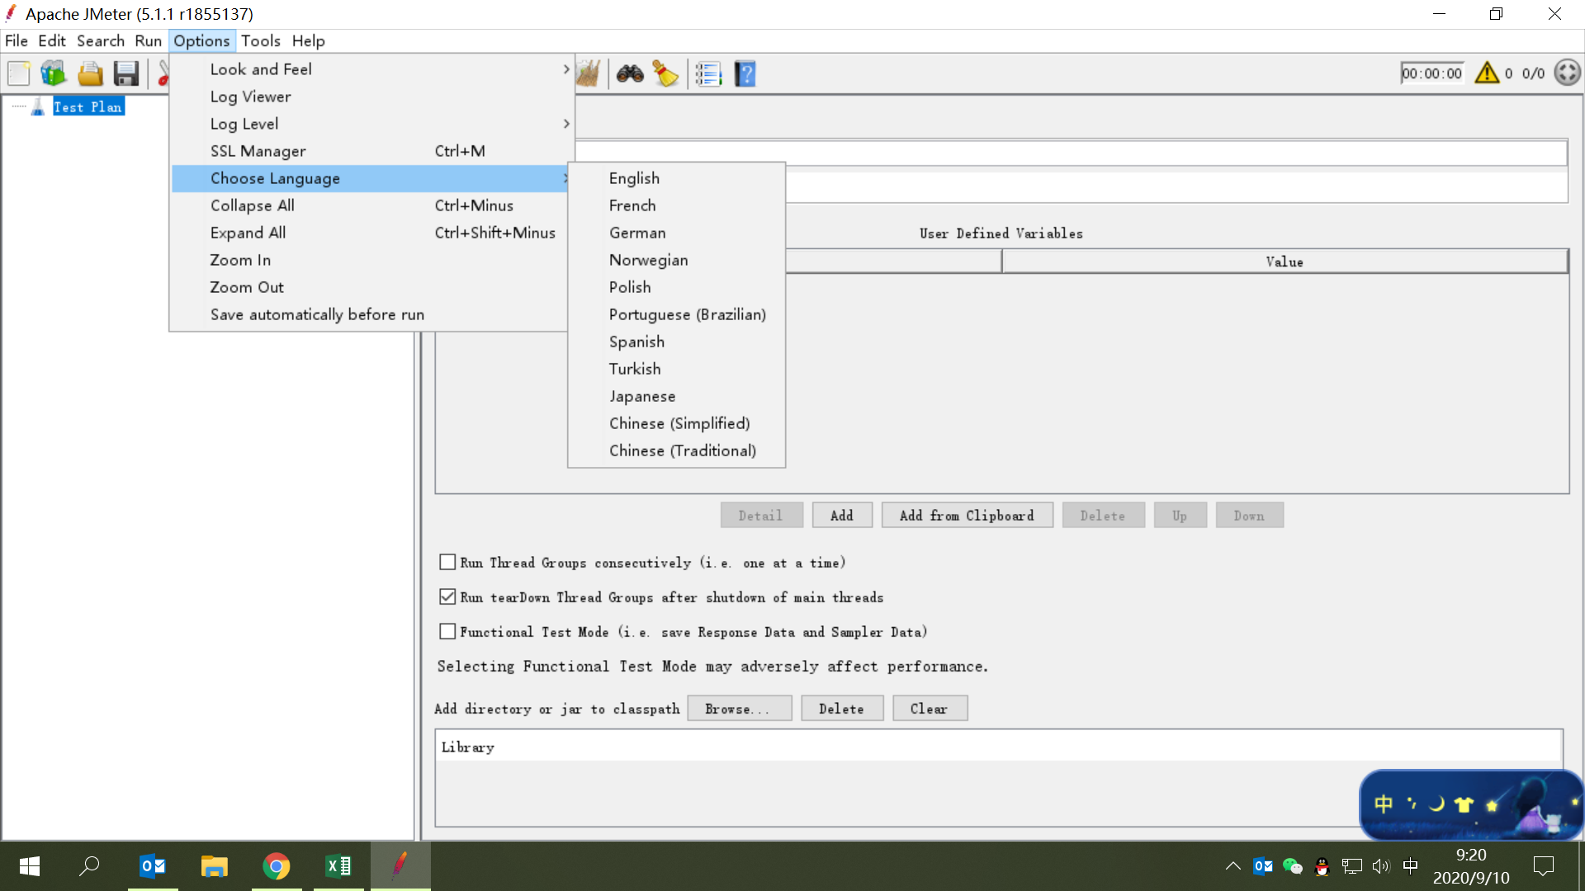1585x891 pixels.
Task: Click the New test plan icon
Action: 19,74
